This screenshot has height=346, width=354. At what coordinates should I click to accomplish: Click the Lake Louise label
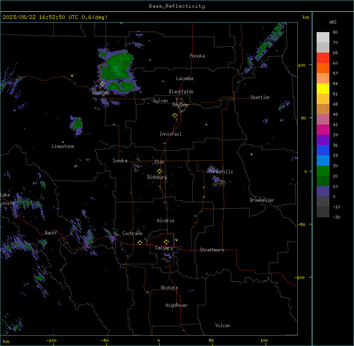tap(7, 199)
